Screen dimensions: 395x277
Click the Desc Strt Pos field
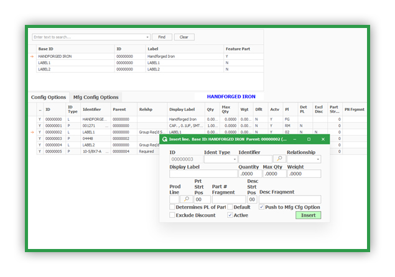[252, 199]
